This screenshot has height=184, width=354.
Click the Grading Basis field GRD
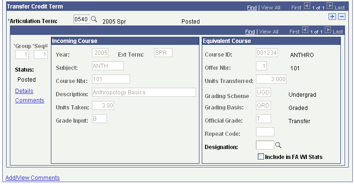(263, 106)
